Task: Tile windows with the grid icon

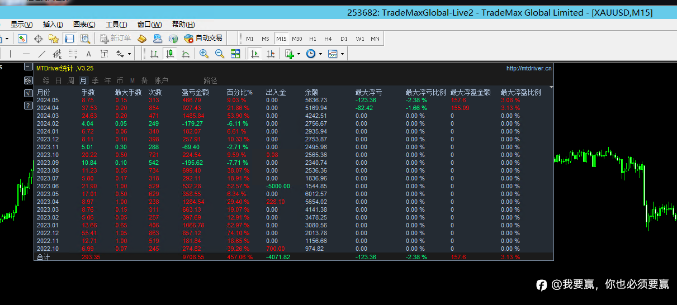Action: point(235,54)
